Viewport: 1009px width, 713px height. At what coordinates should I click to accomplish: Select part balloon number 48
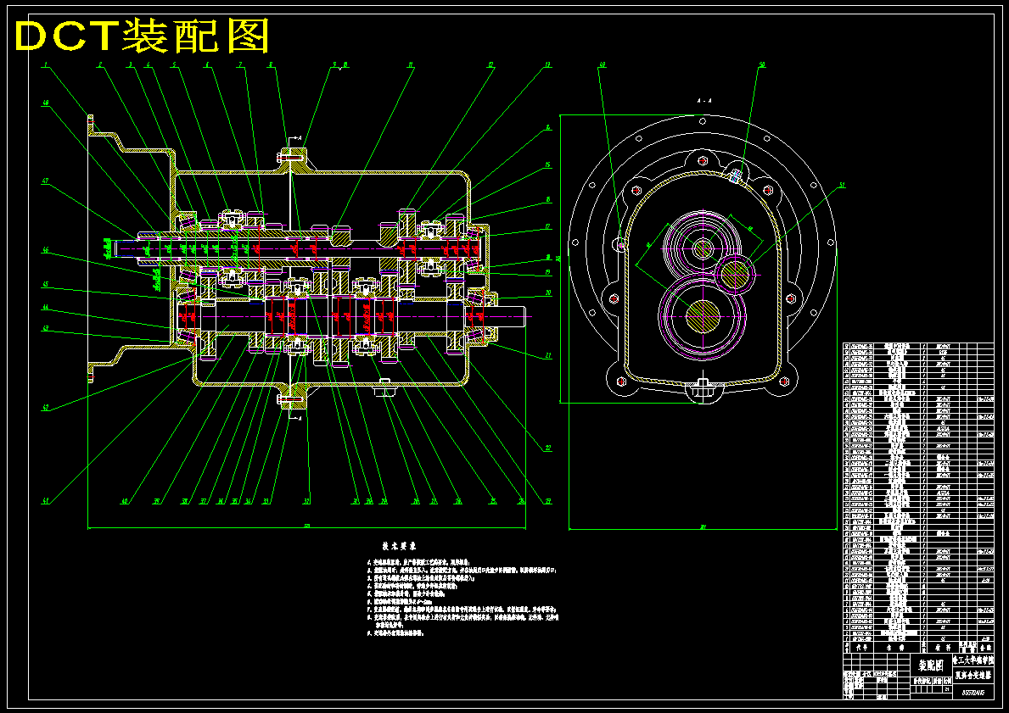click(x=46, y=103)
